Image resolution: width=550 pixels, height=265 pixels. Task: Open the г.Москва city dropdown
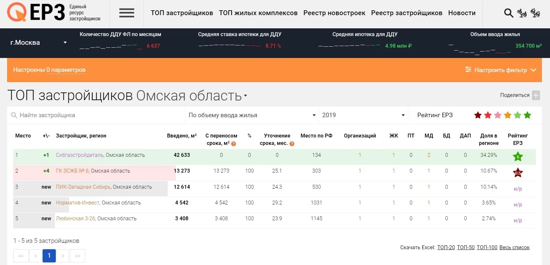tap(39, 43)
